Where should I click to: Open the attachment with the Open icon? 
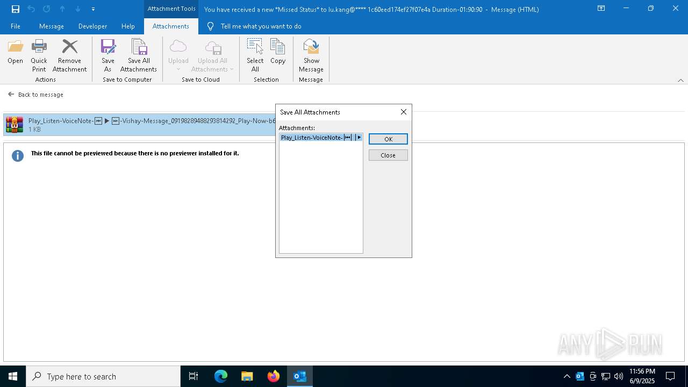point(15,52)
